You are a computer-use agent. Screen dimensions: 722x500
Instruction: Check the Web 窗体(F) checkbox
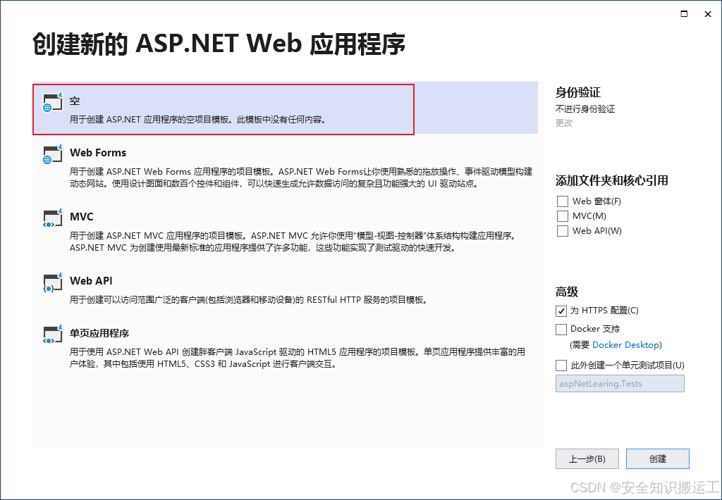click(562, 201)
